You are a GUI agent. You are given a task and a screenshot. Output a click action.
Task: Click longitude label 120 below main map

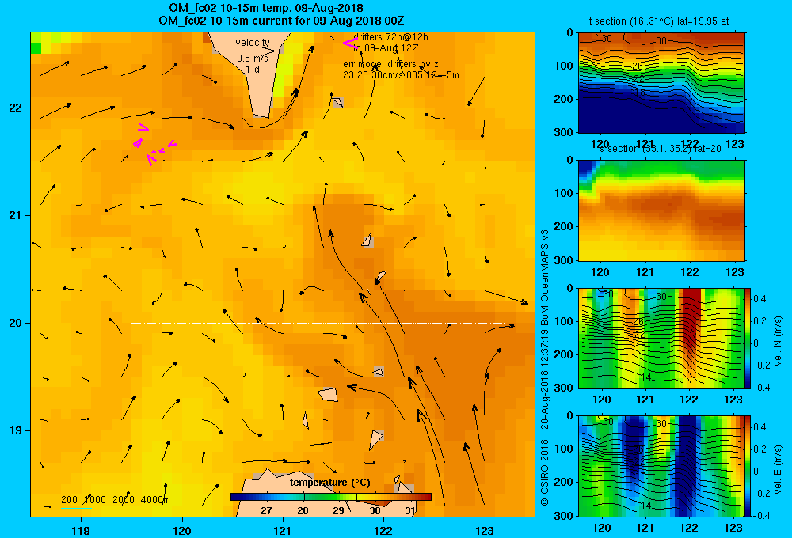click(x=182, y=530)
